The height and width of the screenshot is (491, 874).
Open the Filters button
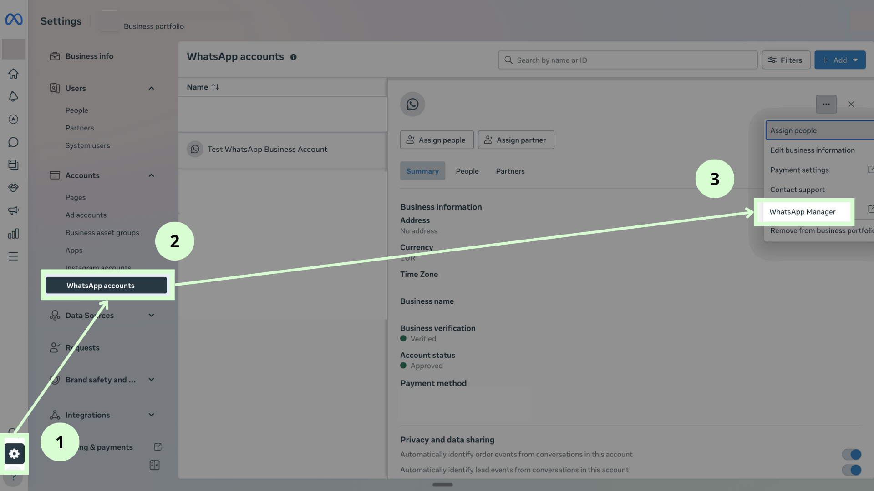point(786,60)
